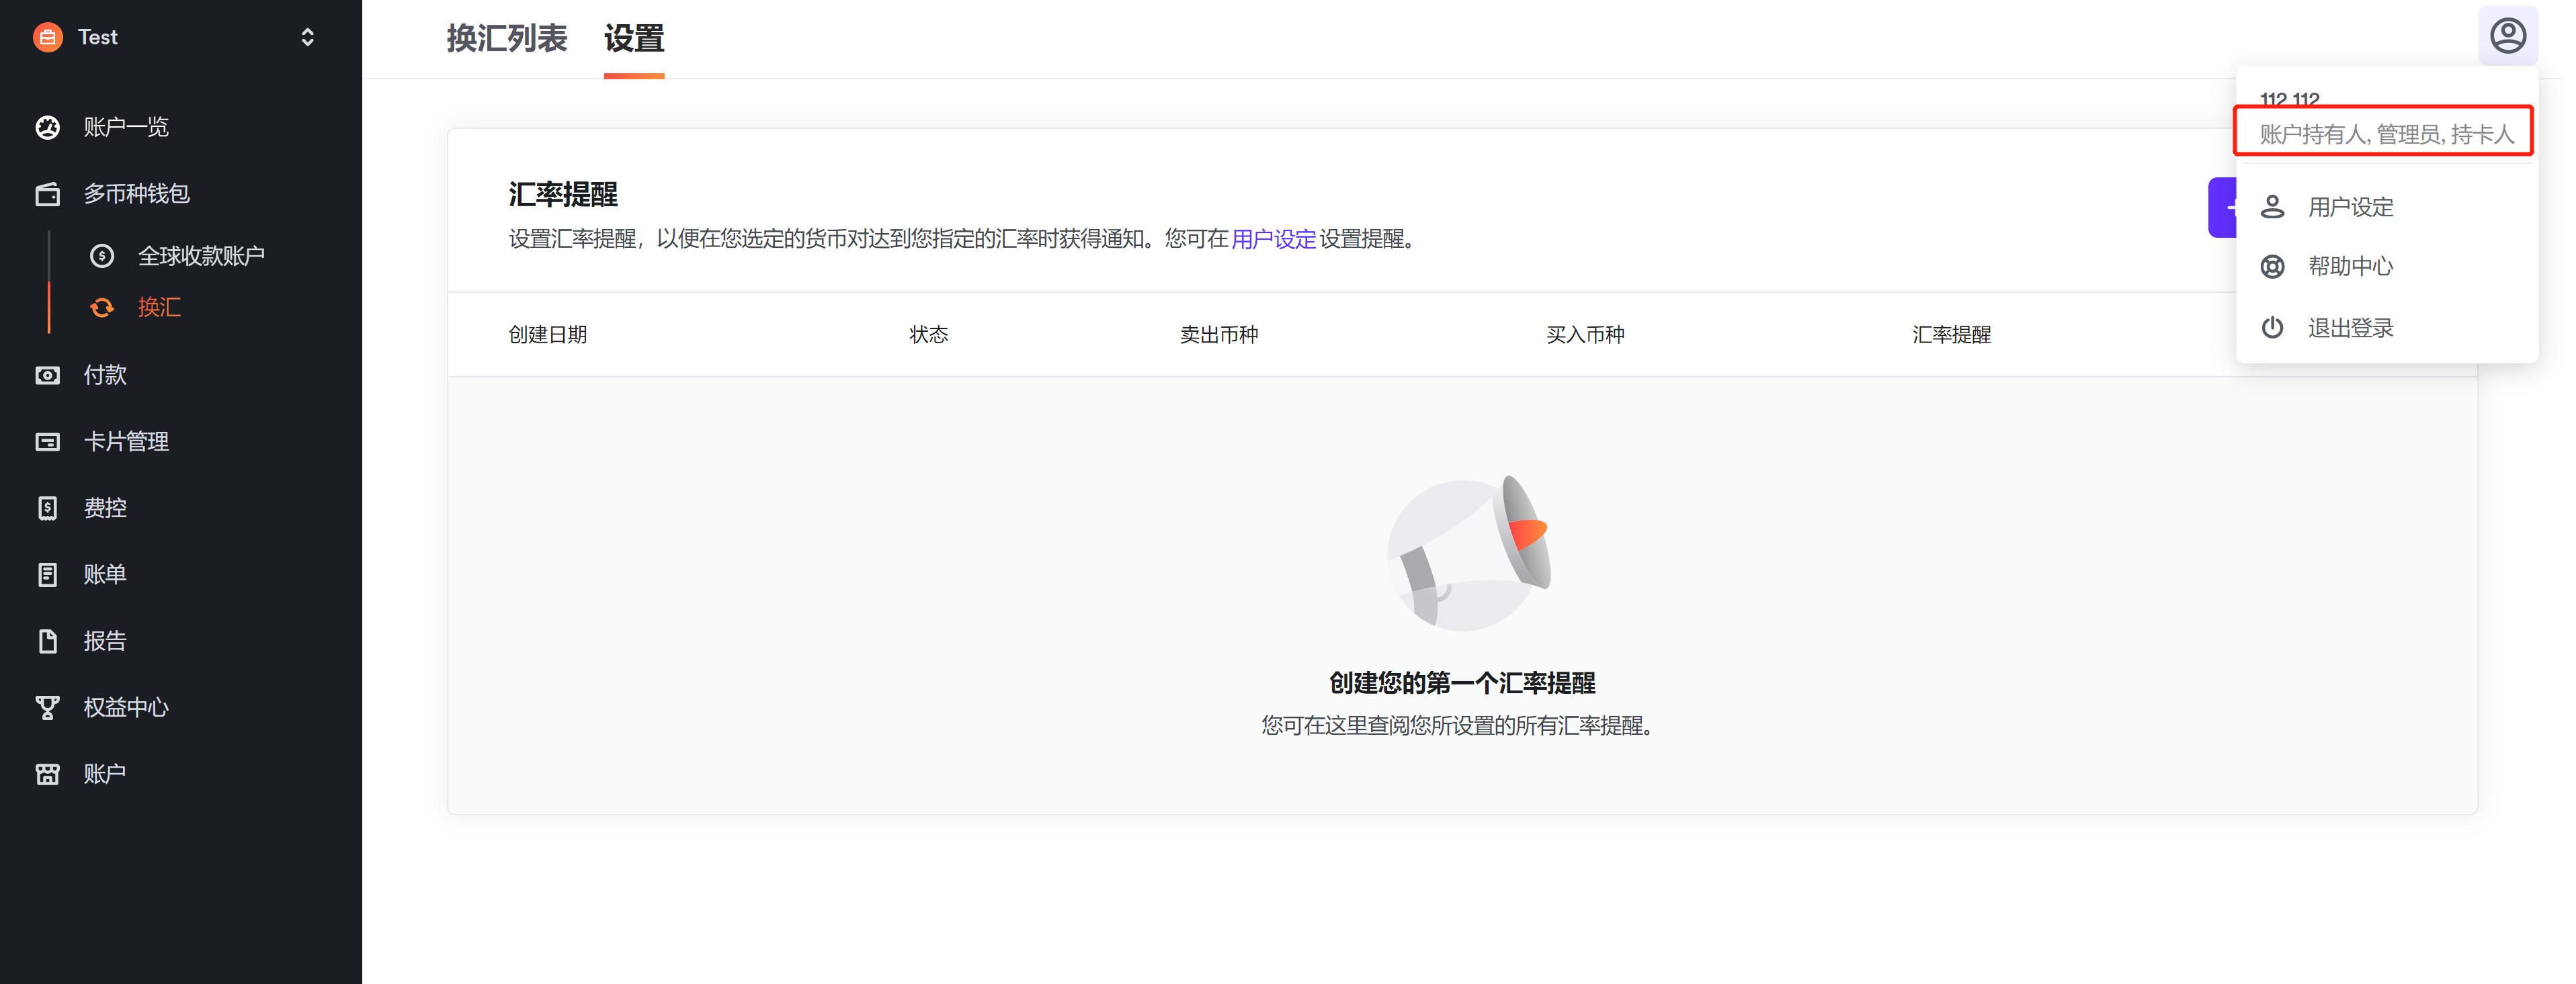Sort by 创建日期 column header
The height and width of the screenshot is (984, 2576).
tap(547, 334)
